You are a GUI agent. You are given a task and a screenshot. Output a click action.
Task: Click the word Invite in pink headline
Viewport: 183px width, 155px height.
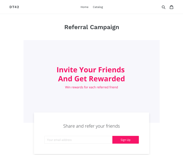(x=67, y=70)
